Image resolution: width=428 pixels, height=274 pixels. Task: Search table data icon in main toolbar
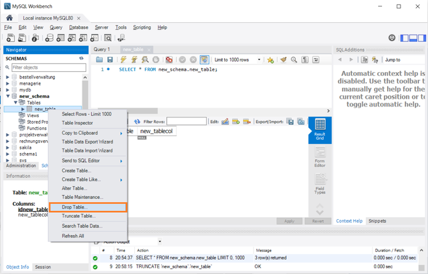click(108, 38)
